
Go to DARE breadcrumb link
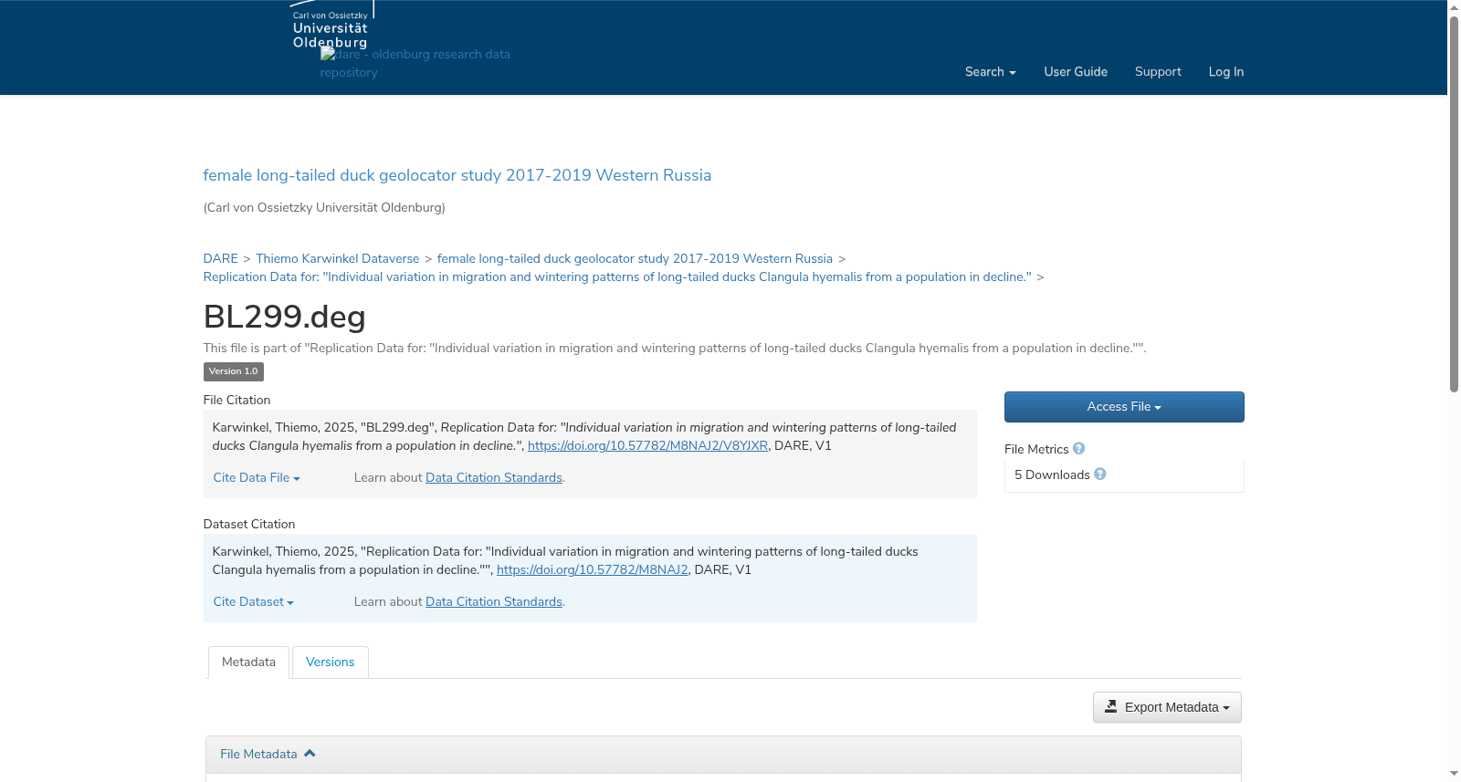tap(220, 259)
